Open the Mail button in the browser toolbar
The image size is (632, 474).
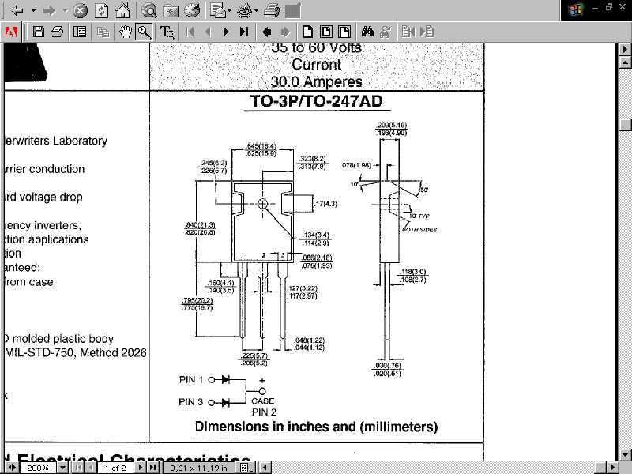[x=218, y=10]
